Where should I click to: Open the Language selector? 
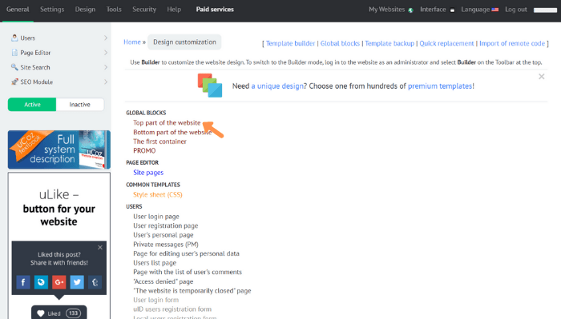click(x=475, y=10)
